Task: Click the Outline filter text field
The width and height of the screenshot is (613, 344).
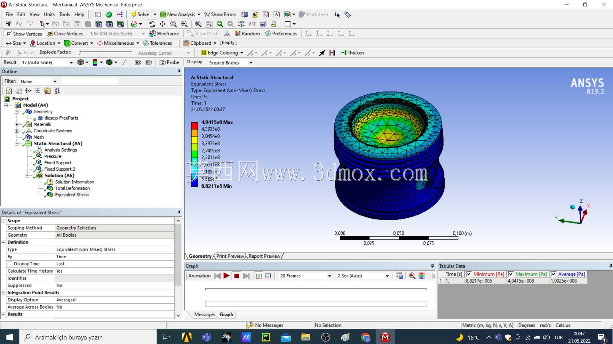Action: pos(90,82)
